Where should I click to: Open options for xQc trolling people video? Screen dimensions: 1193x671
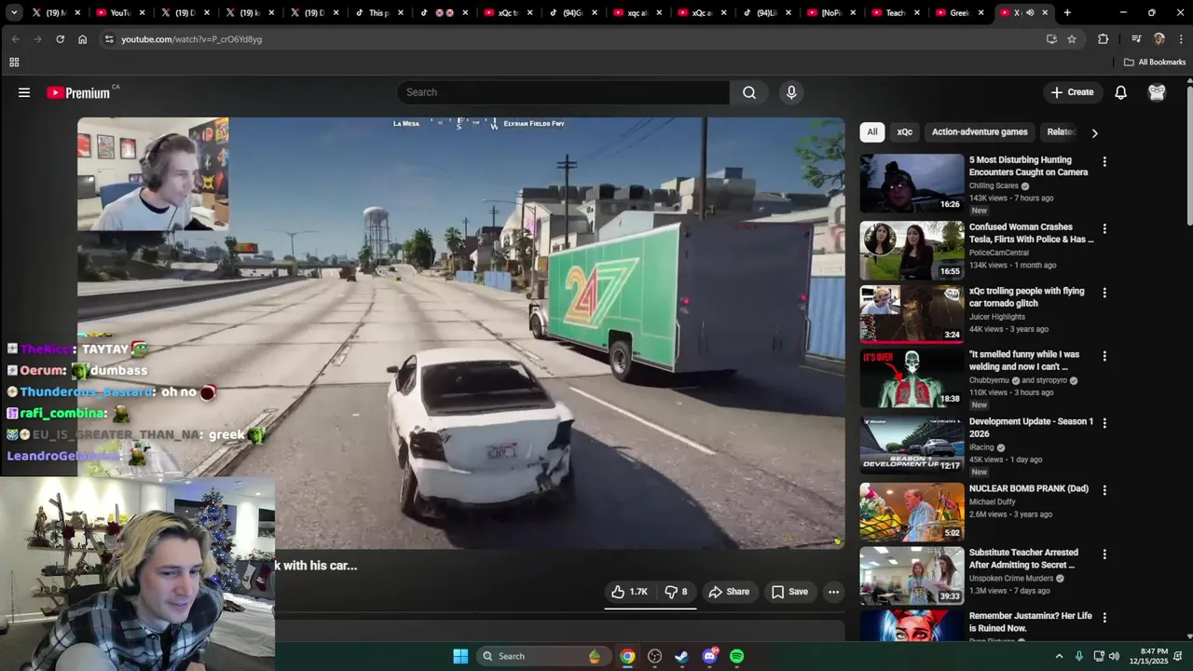click(x=1104, y=292)
